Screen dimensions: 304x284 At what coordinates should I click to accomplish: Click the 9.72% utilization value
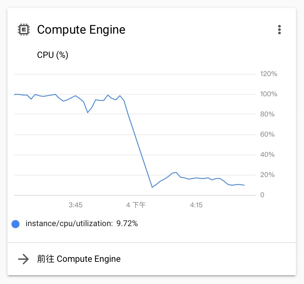127,224
